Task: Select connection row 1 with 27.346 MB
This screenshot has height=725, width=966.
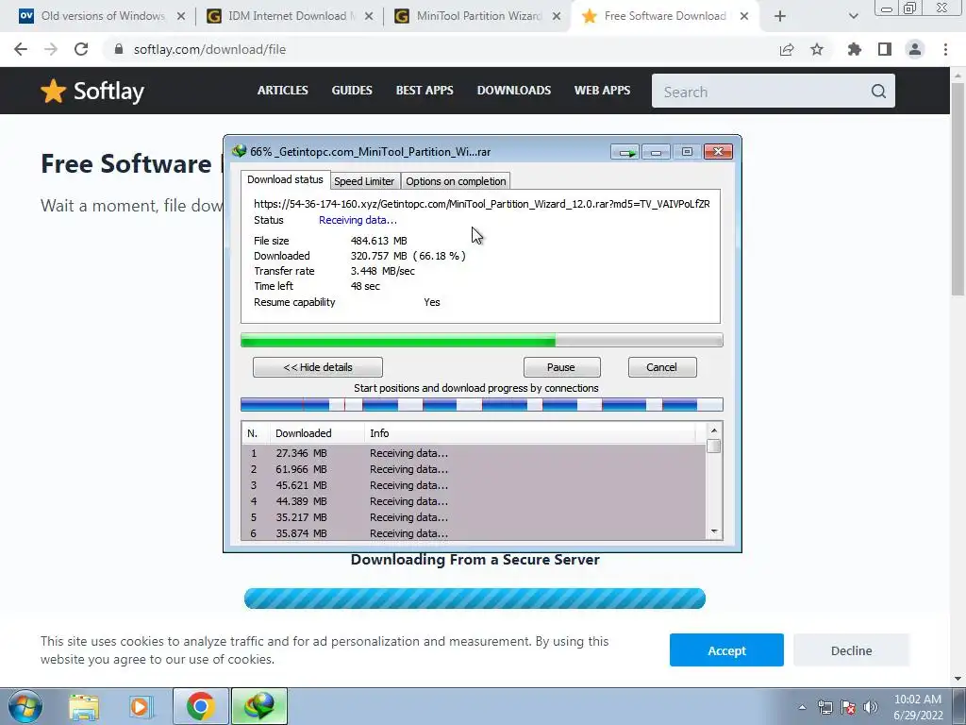Action: pos(474,453)
